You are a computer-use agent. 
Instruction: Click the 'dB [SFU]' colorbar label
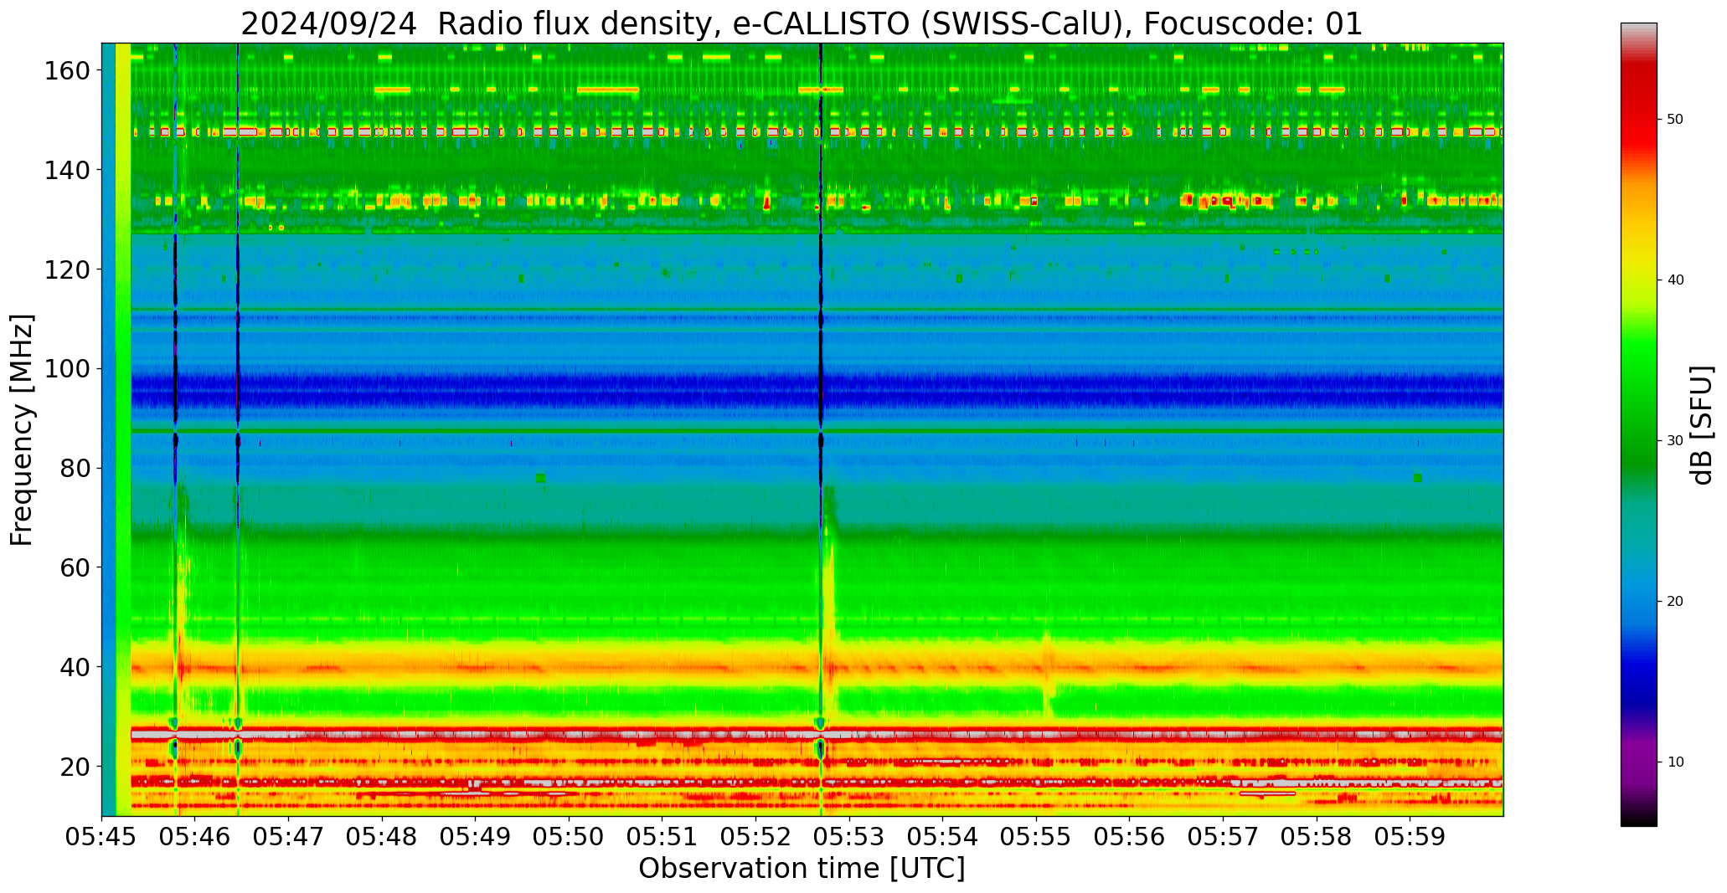tap(1702, 424)
